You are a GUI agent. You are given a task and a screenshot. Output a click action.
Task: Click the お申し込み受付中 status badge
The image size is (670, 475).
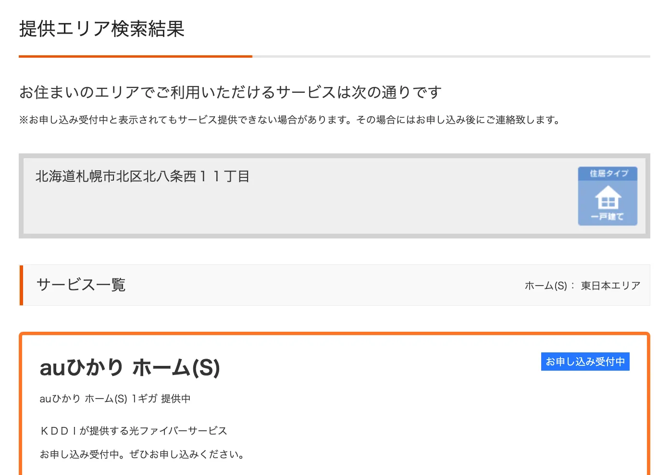tap(585, 362)
